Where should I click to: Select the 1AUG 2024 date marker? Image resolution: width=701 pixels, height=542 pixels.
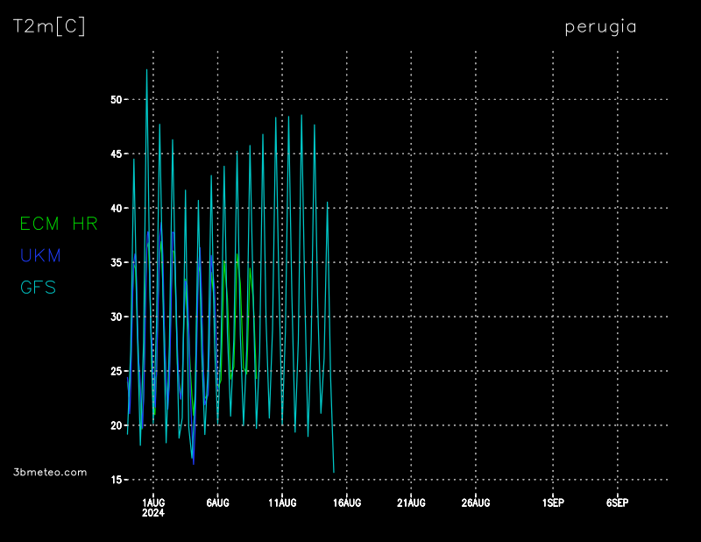pos(153,507)
